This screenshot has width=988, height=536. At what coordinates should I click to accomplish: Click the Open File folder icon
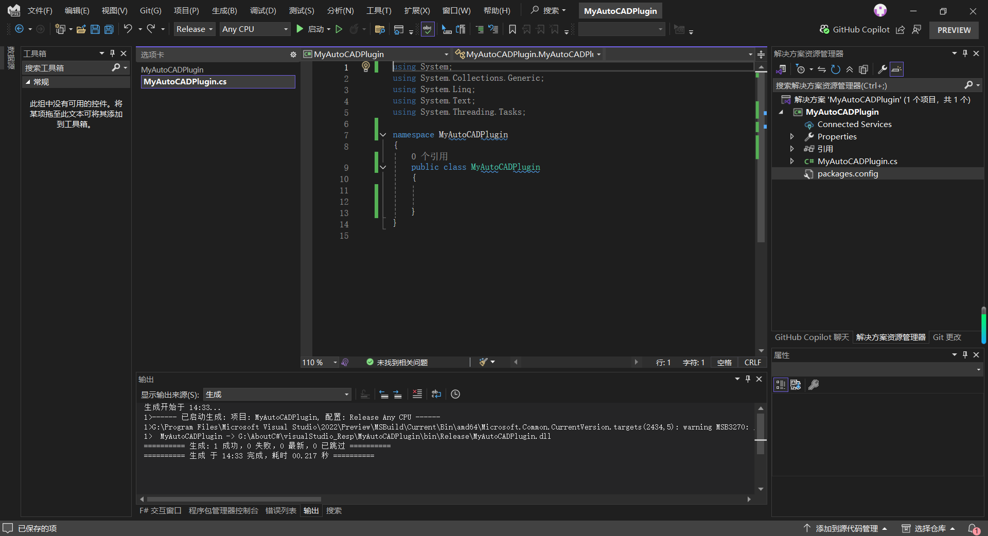(x=81, y=29)
